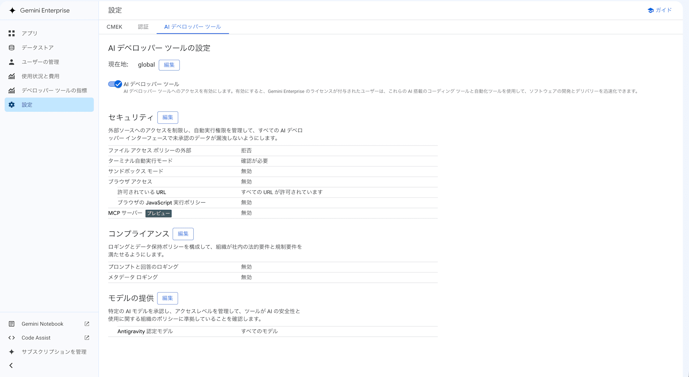Select the AI デベロッパー ツール tab
The height and width of the screenshot is (377, 689).
(193, 27)
